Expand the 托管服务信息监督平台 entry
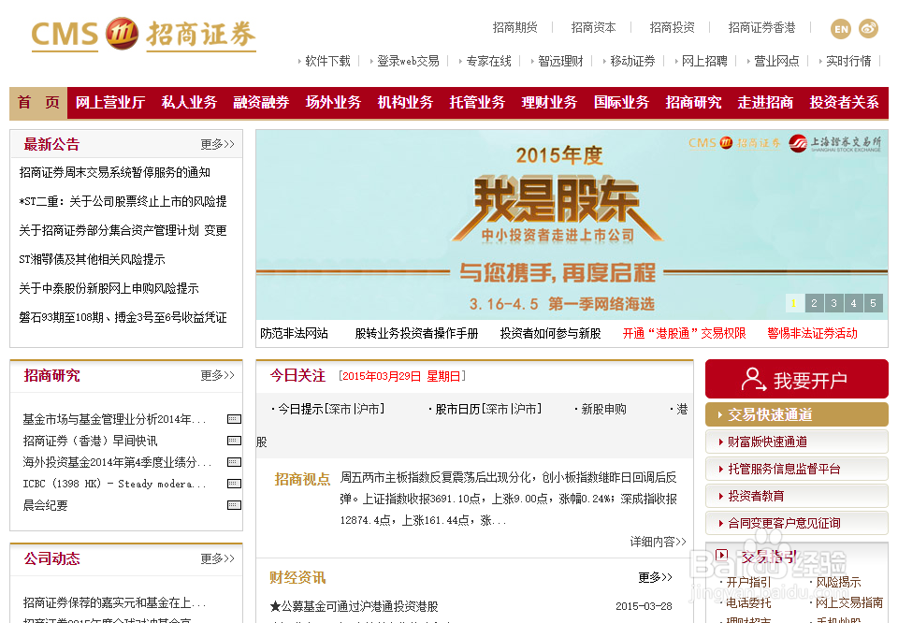Image resolution: width=898 pixels, height=623 pixels. coord(797,469)
